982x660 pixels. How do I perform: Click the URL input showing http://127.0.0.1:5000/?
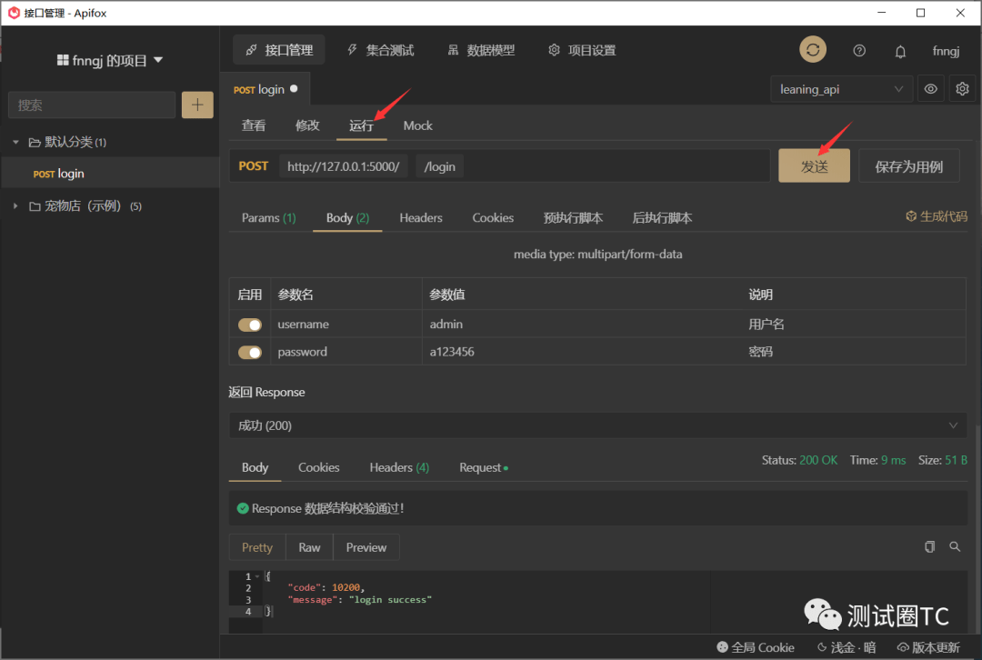[344, 165]
